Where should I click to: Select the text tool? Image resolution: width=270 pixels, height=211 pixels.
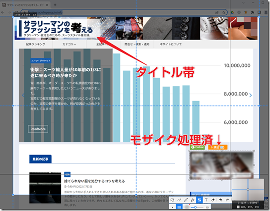tap(206, 200)
